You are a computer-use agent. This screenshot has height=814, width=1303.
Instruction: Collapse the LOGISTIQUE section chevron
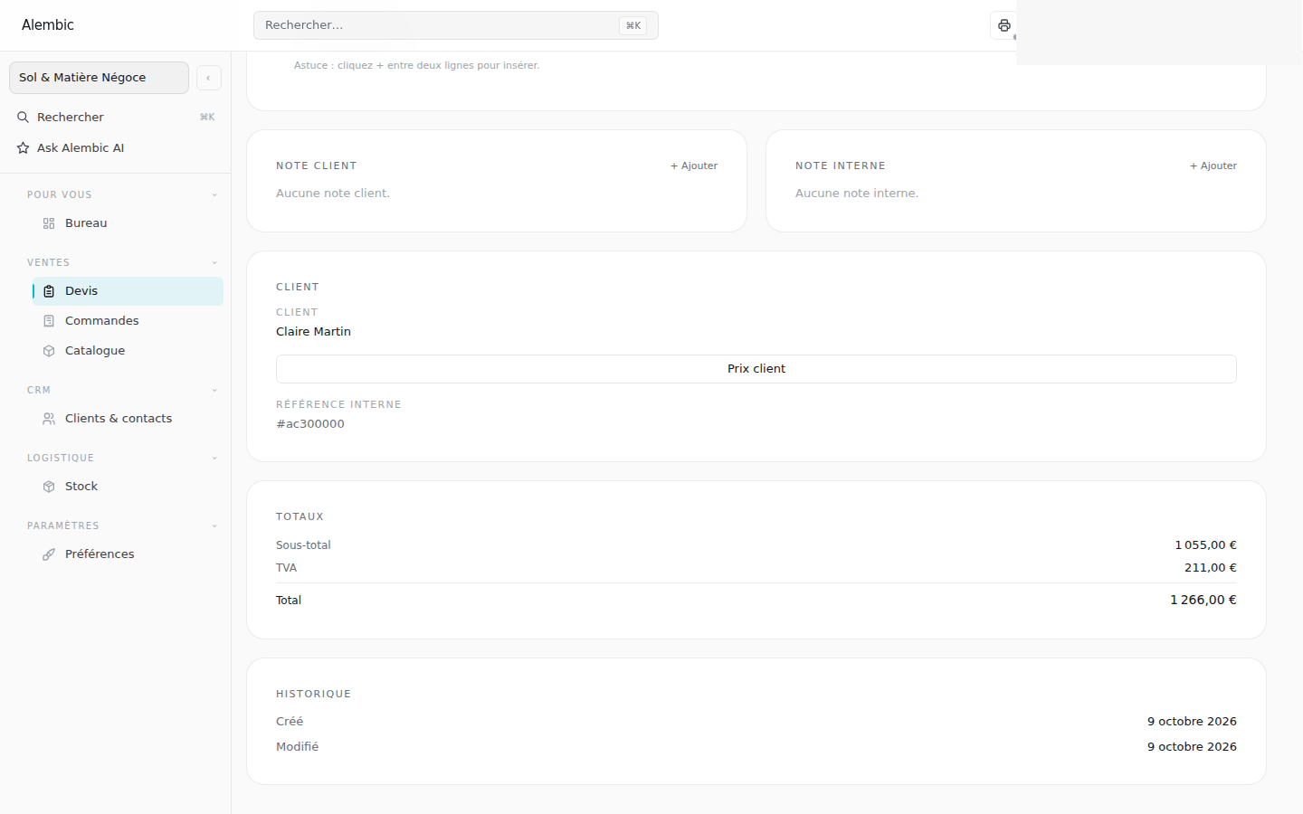214,459
